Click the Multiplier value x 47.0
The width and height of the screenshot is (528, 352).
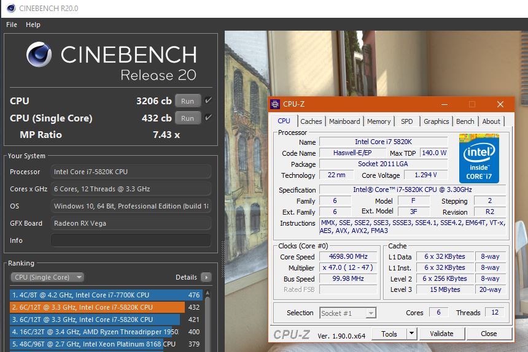tap(348, 267)
